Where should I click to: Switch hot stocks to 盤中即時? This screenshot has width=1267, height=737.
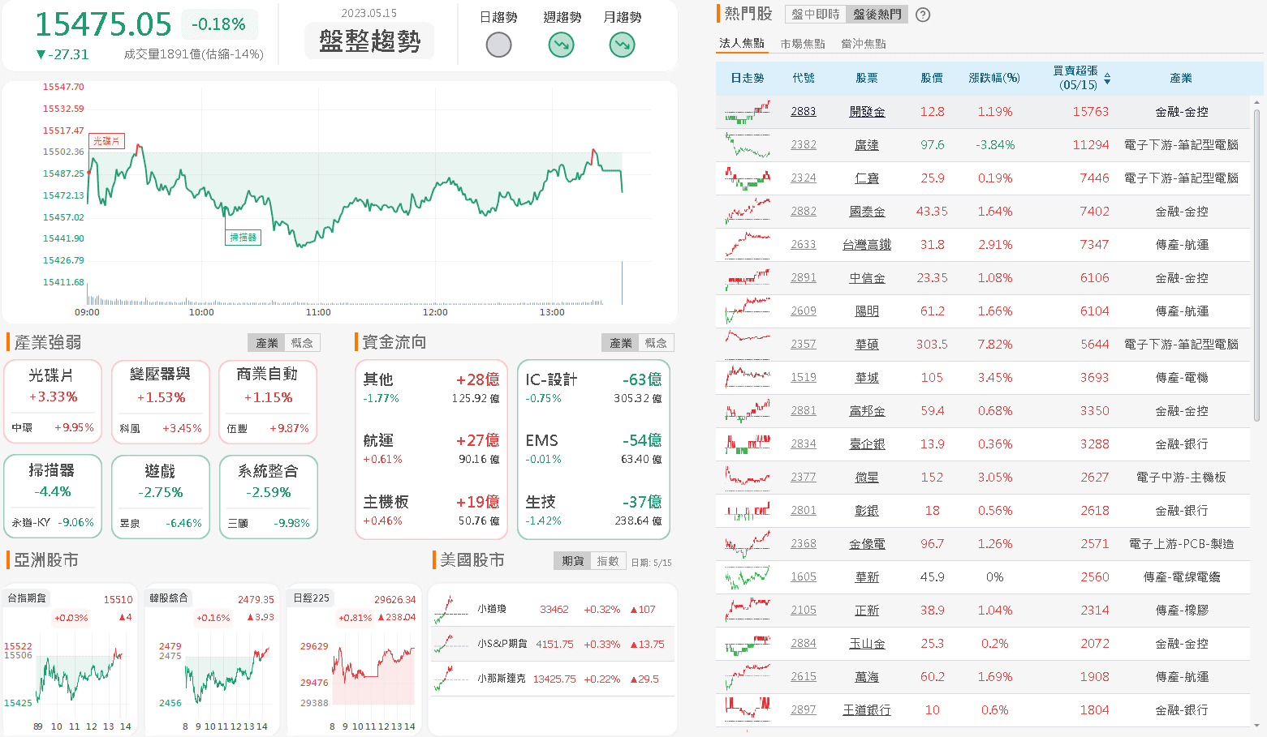click(x=816, y=15)
